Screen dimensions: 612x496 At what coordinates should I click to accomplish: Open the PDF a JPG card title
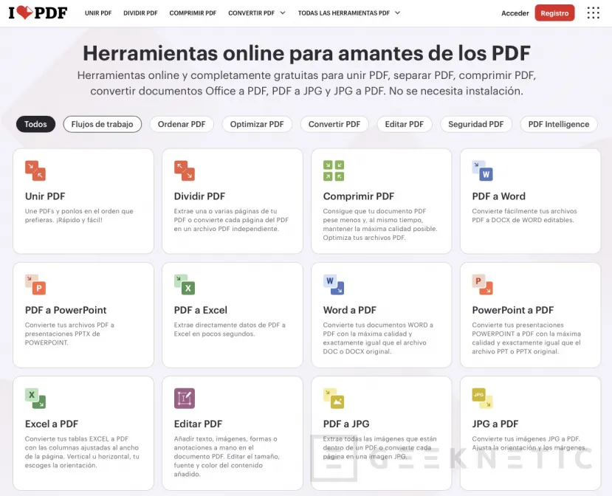click(346, 424)
